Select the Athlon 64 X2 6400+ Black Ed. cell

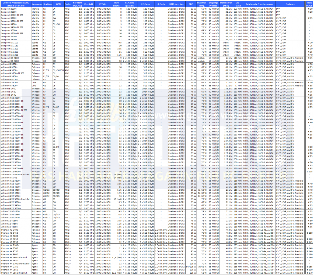(x=16, y=175)
